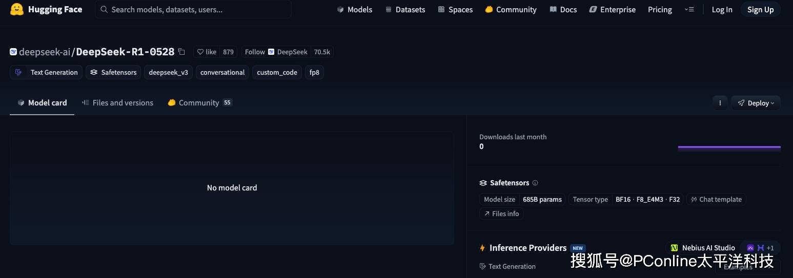Click the Text Generation tag icon

[19, 72]
